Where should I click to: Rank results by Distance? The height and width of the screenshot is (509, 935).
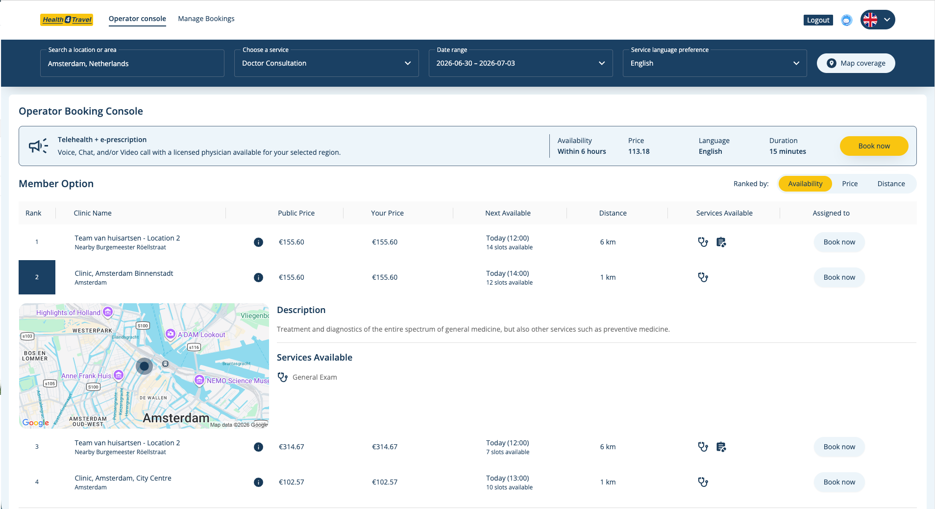click(x=891, y=184)
